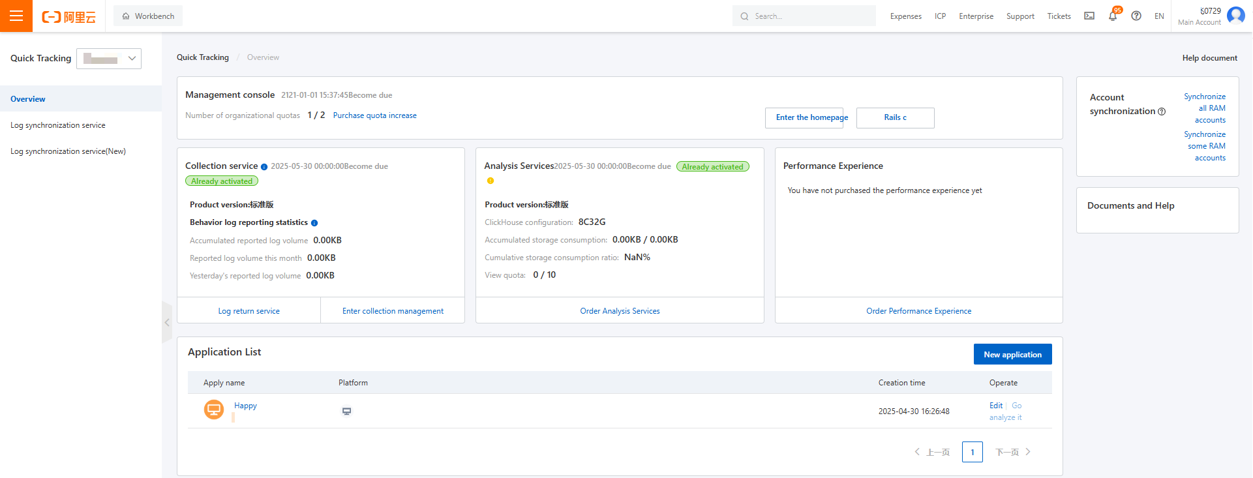
Task: Switch the language from EN
Action: 1159,16
